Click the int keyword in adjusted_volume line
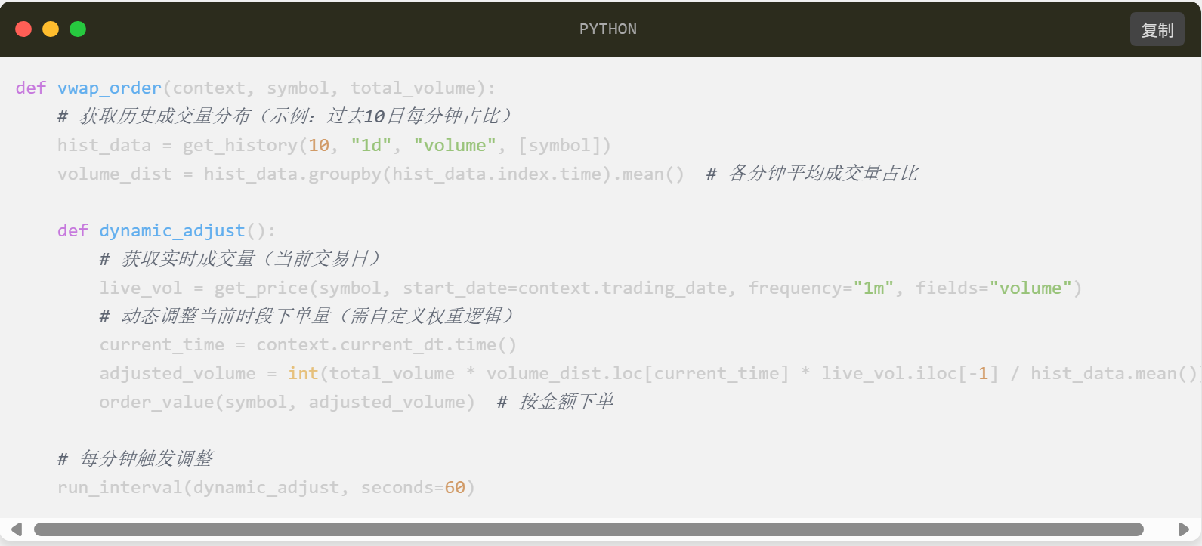 point(303,373)
